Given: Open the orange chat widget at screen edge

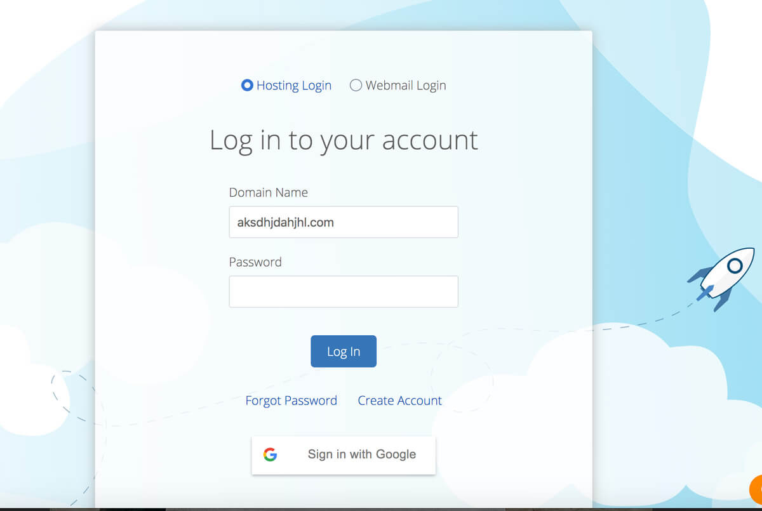Looking at the screenshot, I should coord(756,489).
